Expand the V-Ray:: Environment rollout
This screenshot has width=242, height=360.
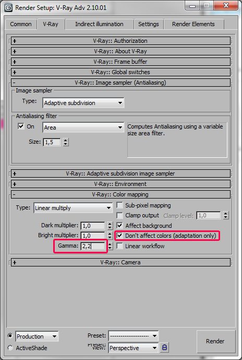[121, 184]
